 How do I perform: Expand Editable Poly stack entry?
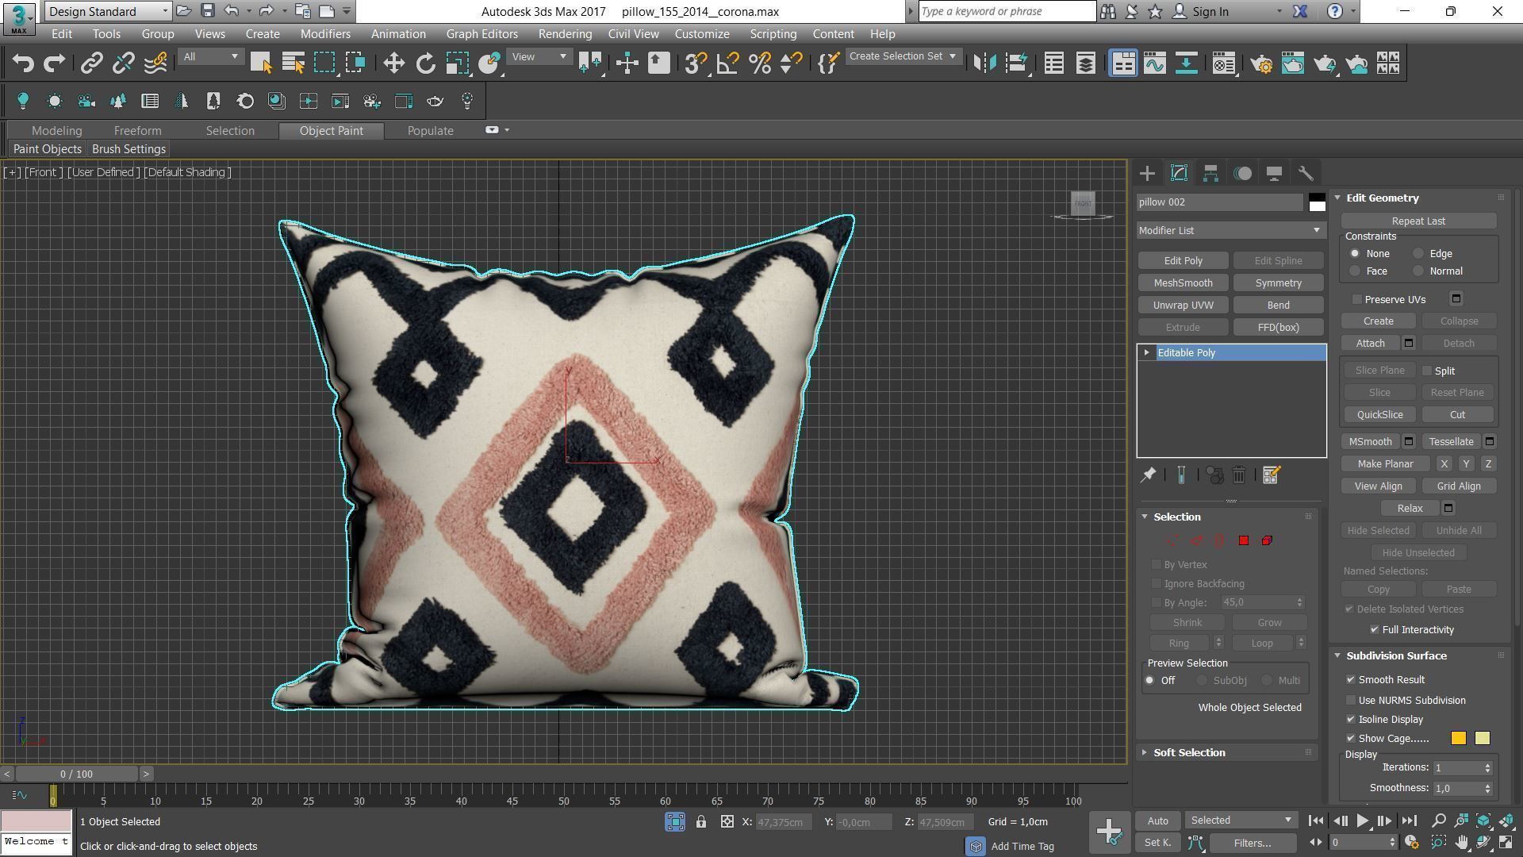pyautogui.click(x=1146, y=353)
